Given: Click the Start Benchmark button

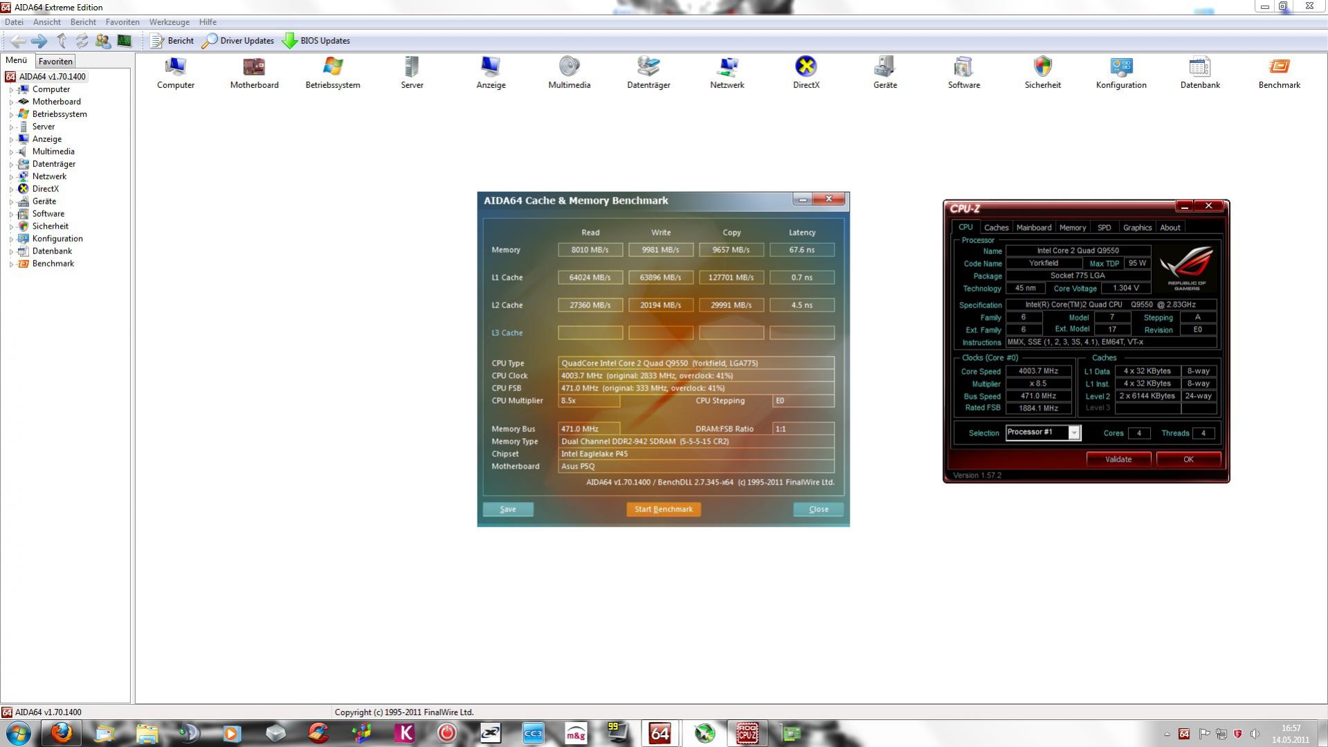Looking at the screenshot, I should coord(664,509).
